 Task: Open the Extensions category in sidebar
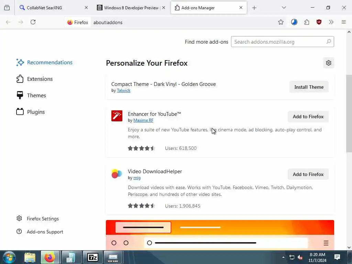(x=34, y=79)
